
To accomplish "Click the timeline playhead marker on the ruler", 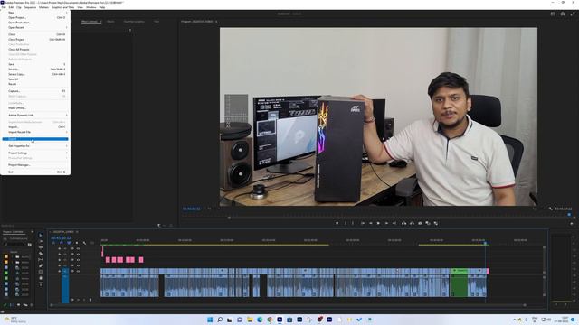I will pos(485,243).
